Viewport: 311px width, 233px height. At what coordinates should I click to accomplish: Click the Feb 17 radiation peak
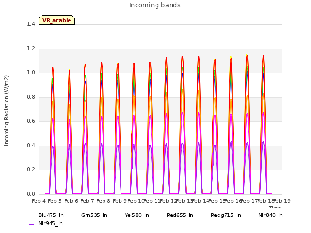click(247, 56)
